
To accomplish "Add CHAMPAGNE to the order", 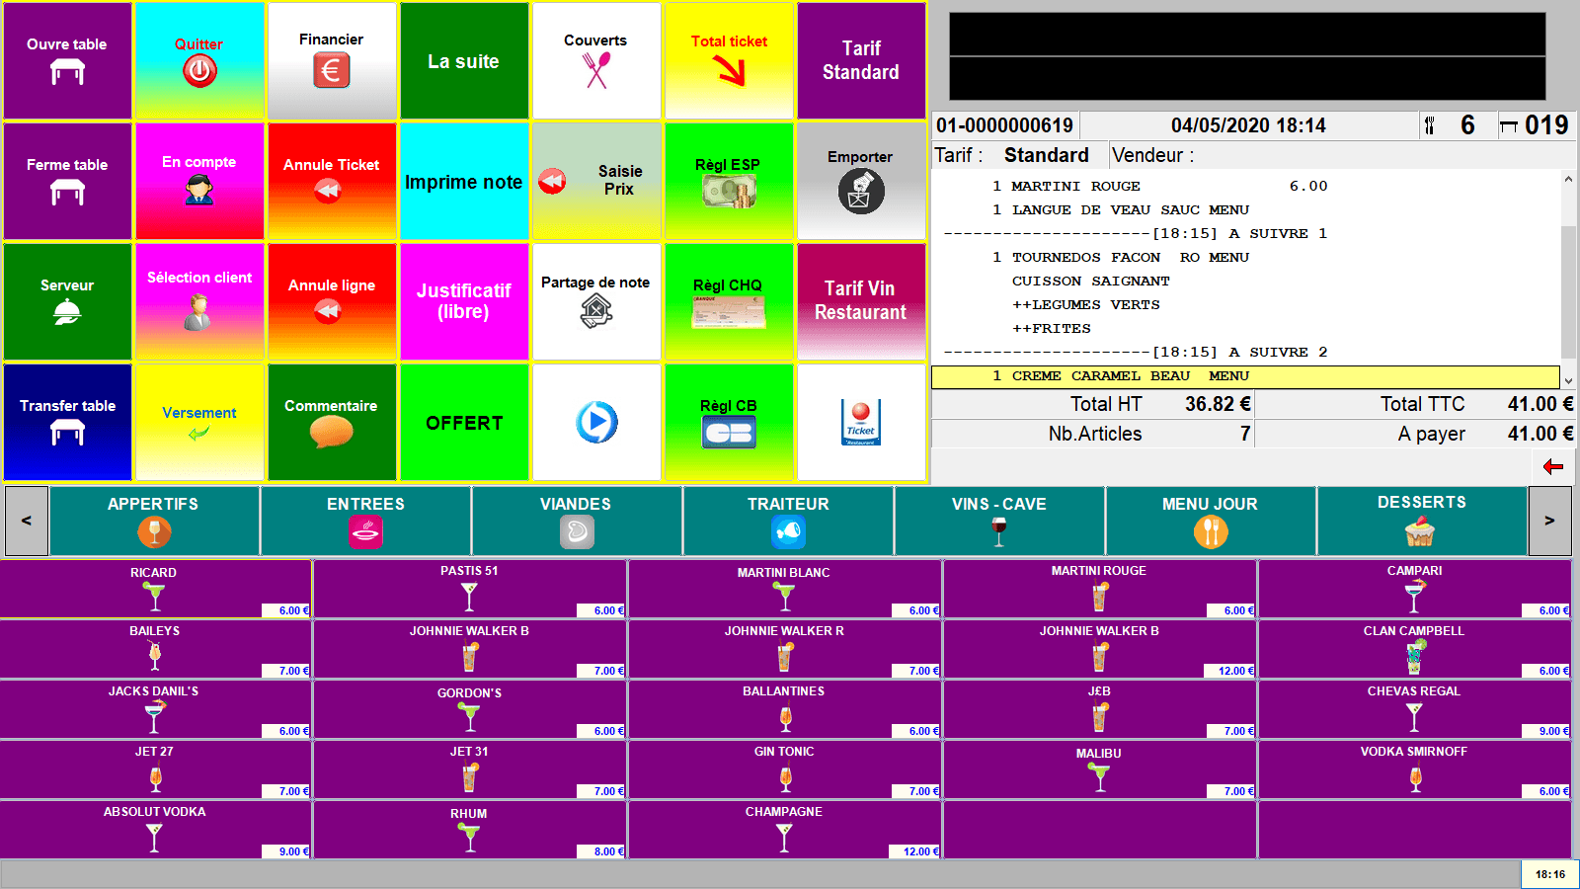I will 785,831.
